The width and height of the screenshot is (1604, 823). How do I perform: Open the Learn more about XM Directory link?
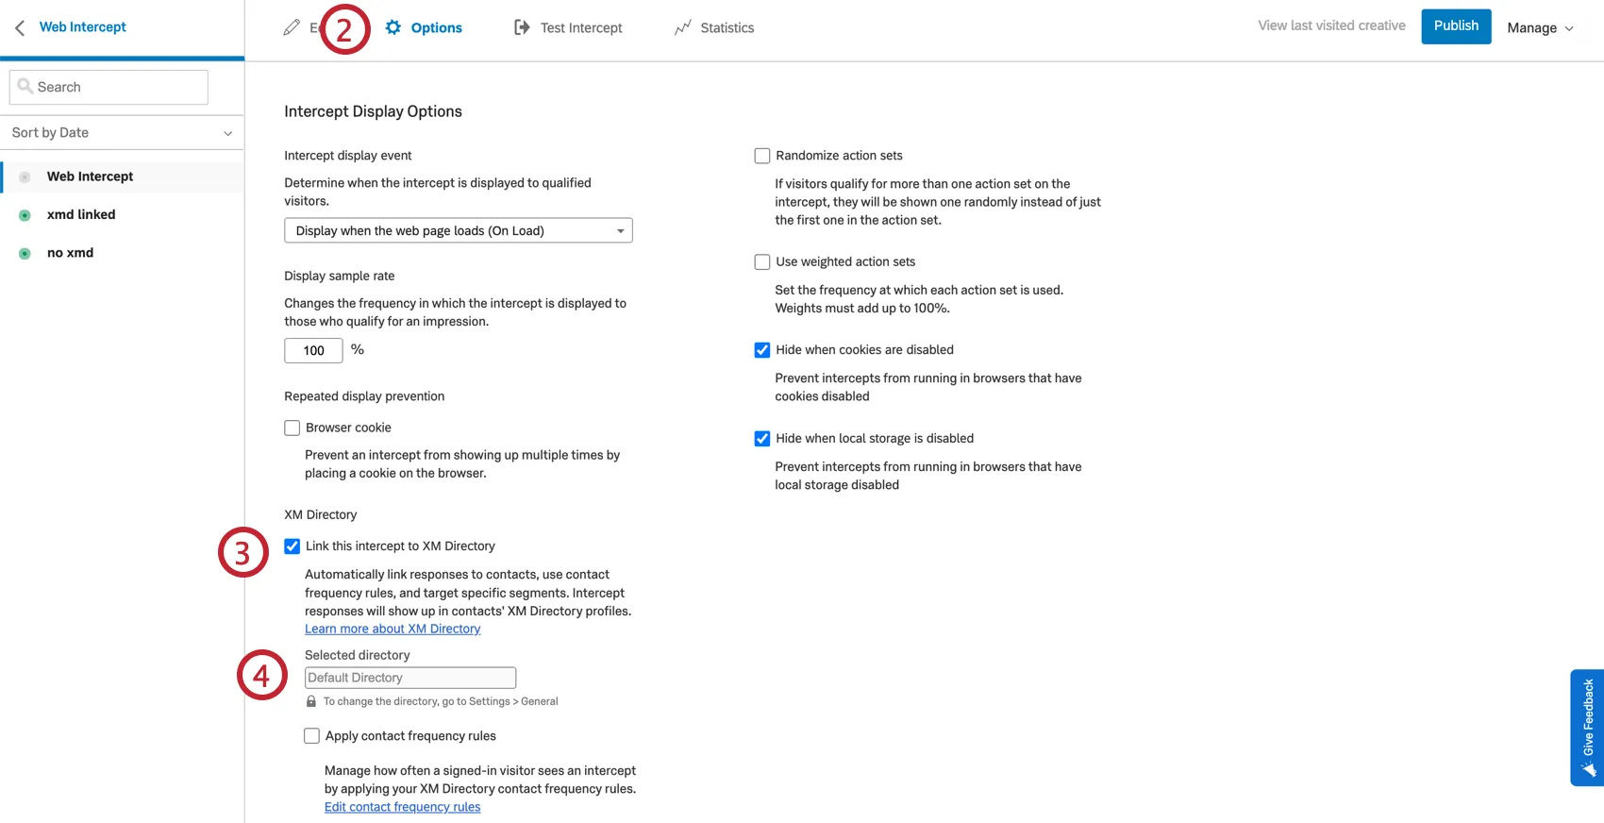pyautogui.click(x=393, y=628)
